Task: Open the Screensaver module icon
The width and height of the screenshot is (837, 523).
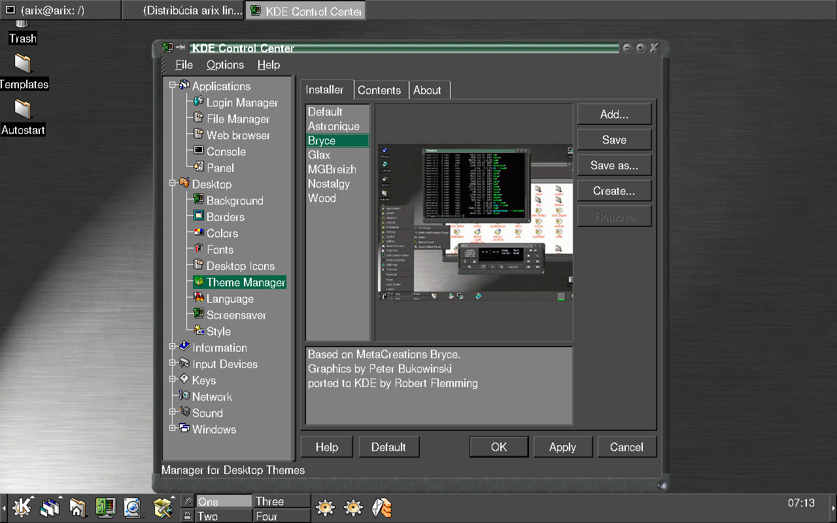Action: [x=199, y=314]
